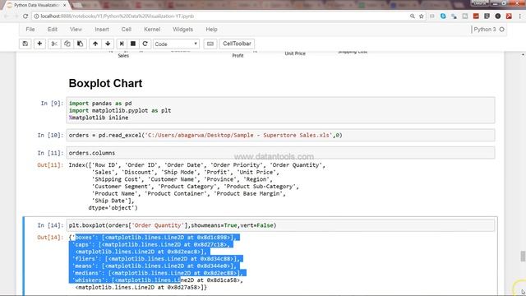Click into the plt.boxplot code cell
Viewport: 526px width, 296px height.
click(280, 225)
